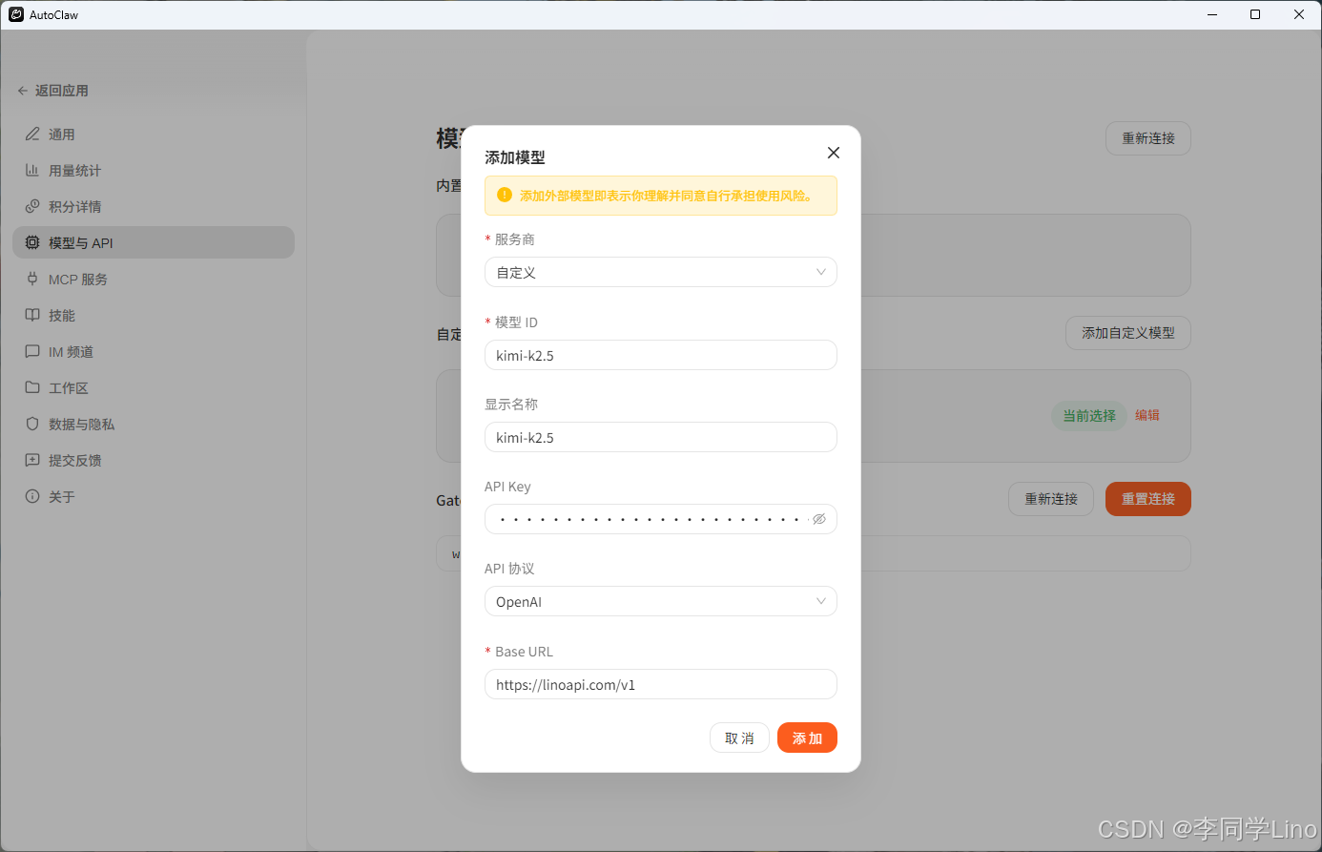Focus the Base URL input field

pyautogui.click(x=661, y=684)
